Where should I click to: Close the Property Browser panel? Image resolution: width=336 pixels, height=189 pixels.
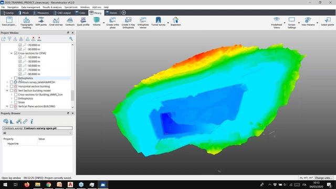pyautogui.click(x=72, y=113)
